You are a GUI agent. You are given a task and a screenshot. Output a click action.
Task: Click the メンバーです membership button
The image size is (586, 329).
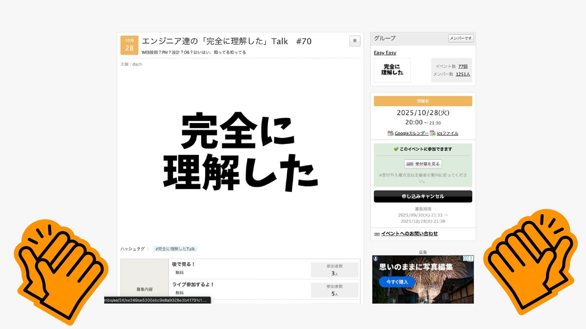461,38
